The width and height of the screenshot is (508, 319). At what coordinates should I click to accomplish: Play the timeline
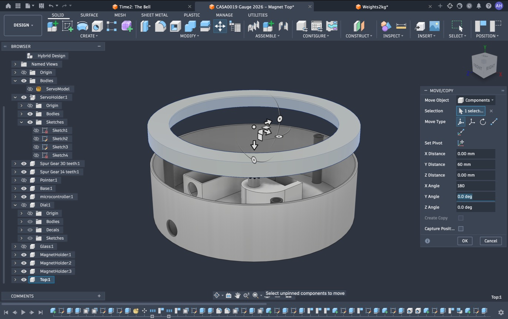point(23,312)
